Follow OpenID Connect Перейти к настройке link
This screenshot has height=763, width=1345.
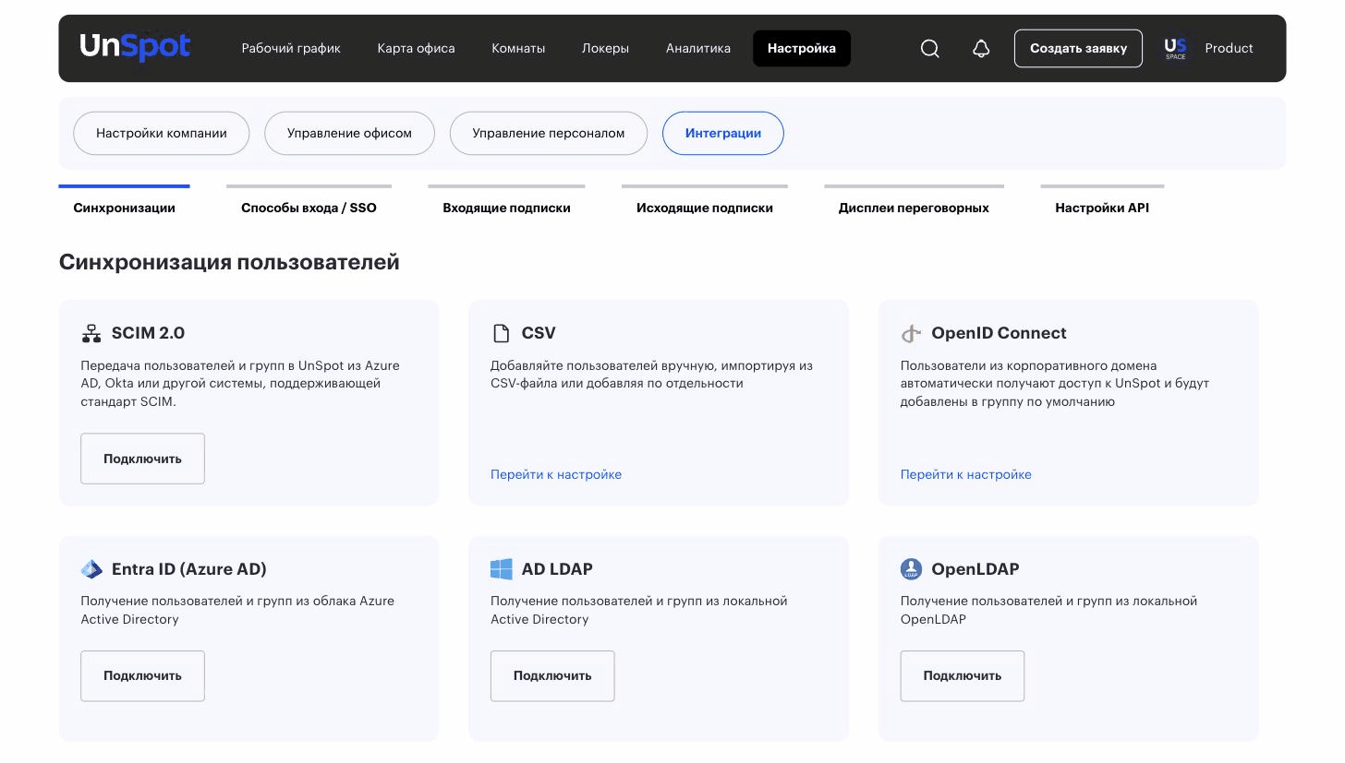966,474
